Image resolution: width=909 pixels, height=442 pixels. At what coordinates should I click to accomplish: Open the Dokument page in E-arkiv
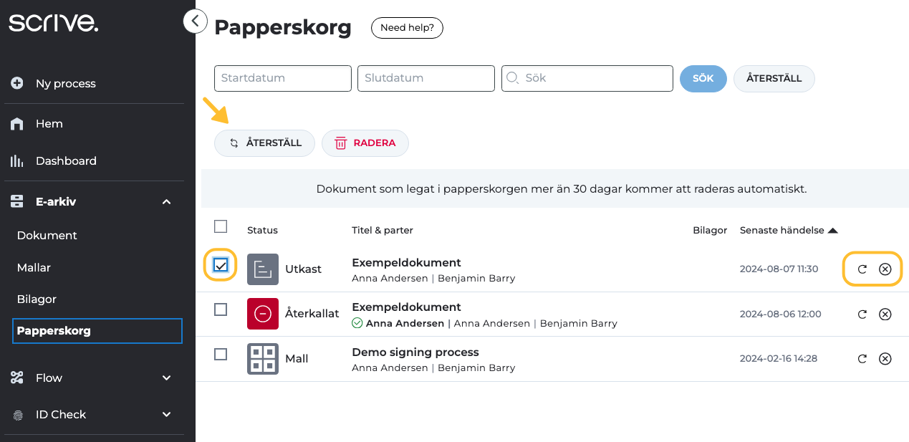tap(47, 235)
